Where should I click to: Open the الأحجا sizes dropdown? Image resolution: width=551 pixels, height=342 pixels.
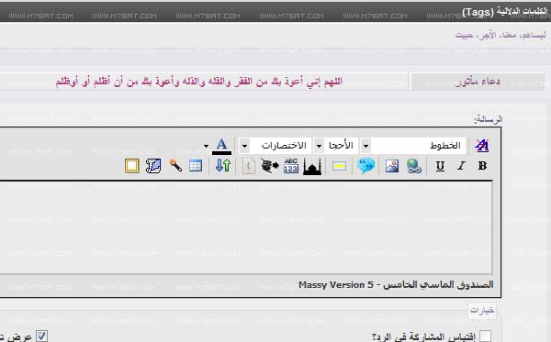(336, 146)
